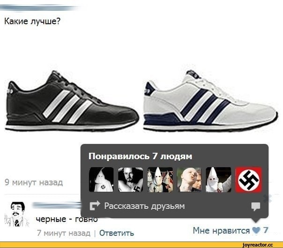Open second black-and-white avatar in likes popup
Viewport: 283px width, 248px height.
[x=131, y=180]
